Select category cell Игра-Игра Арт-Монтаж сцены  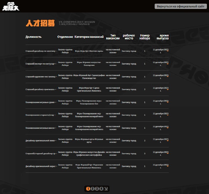click(x=89, y=51)
